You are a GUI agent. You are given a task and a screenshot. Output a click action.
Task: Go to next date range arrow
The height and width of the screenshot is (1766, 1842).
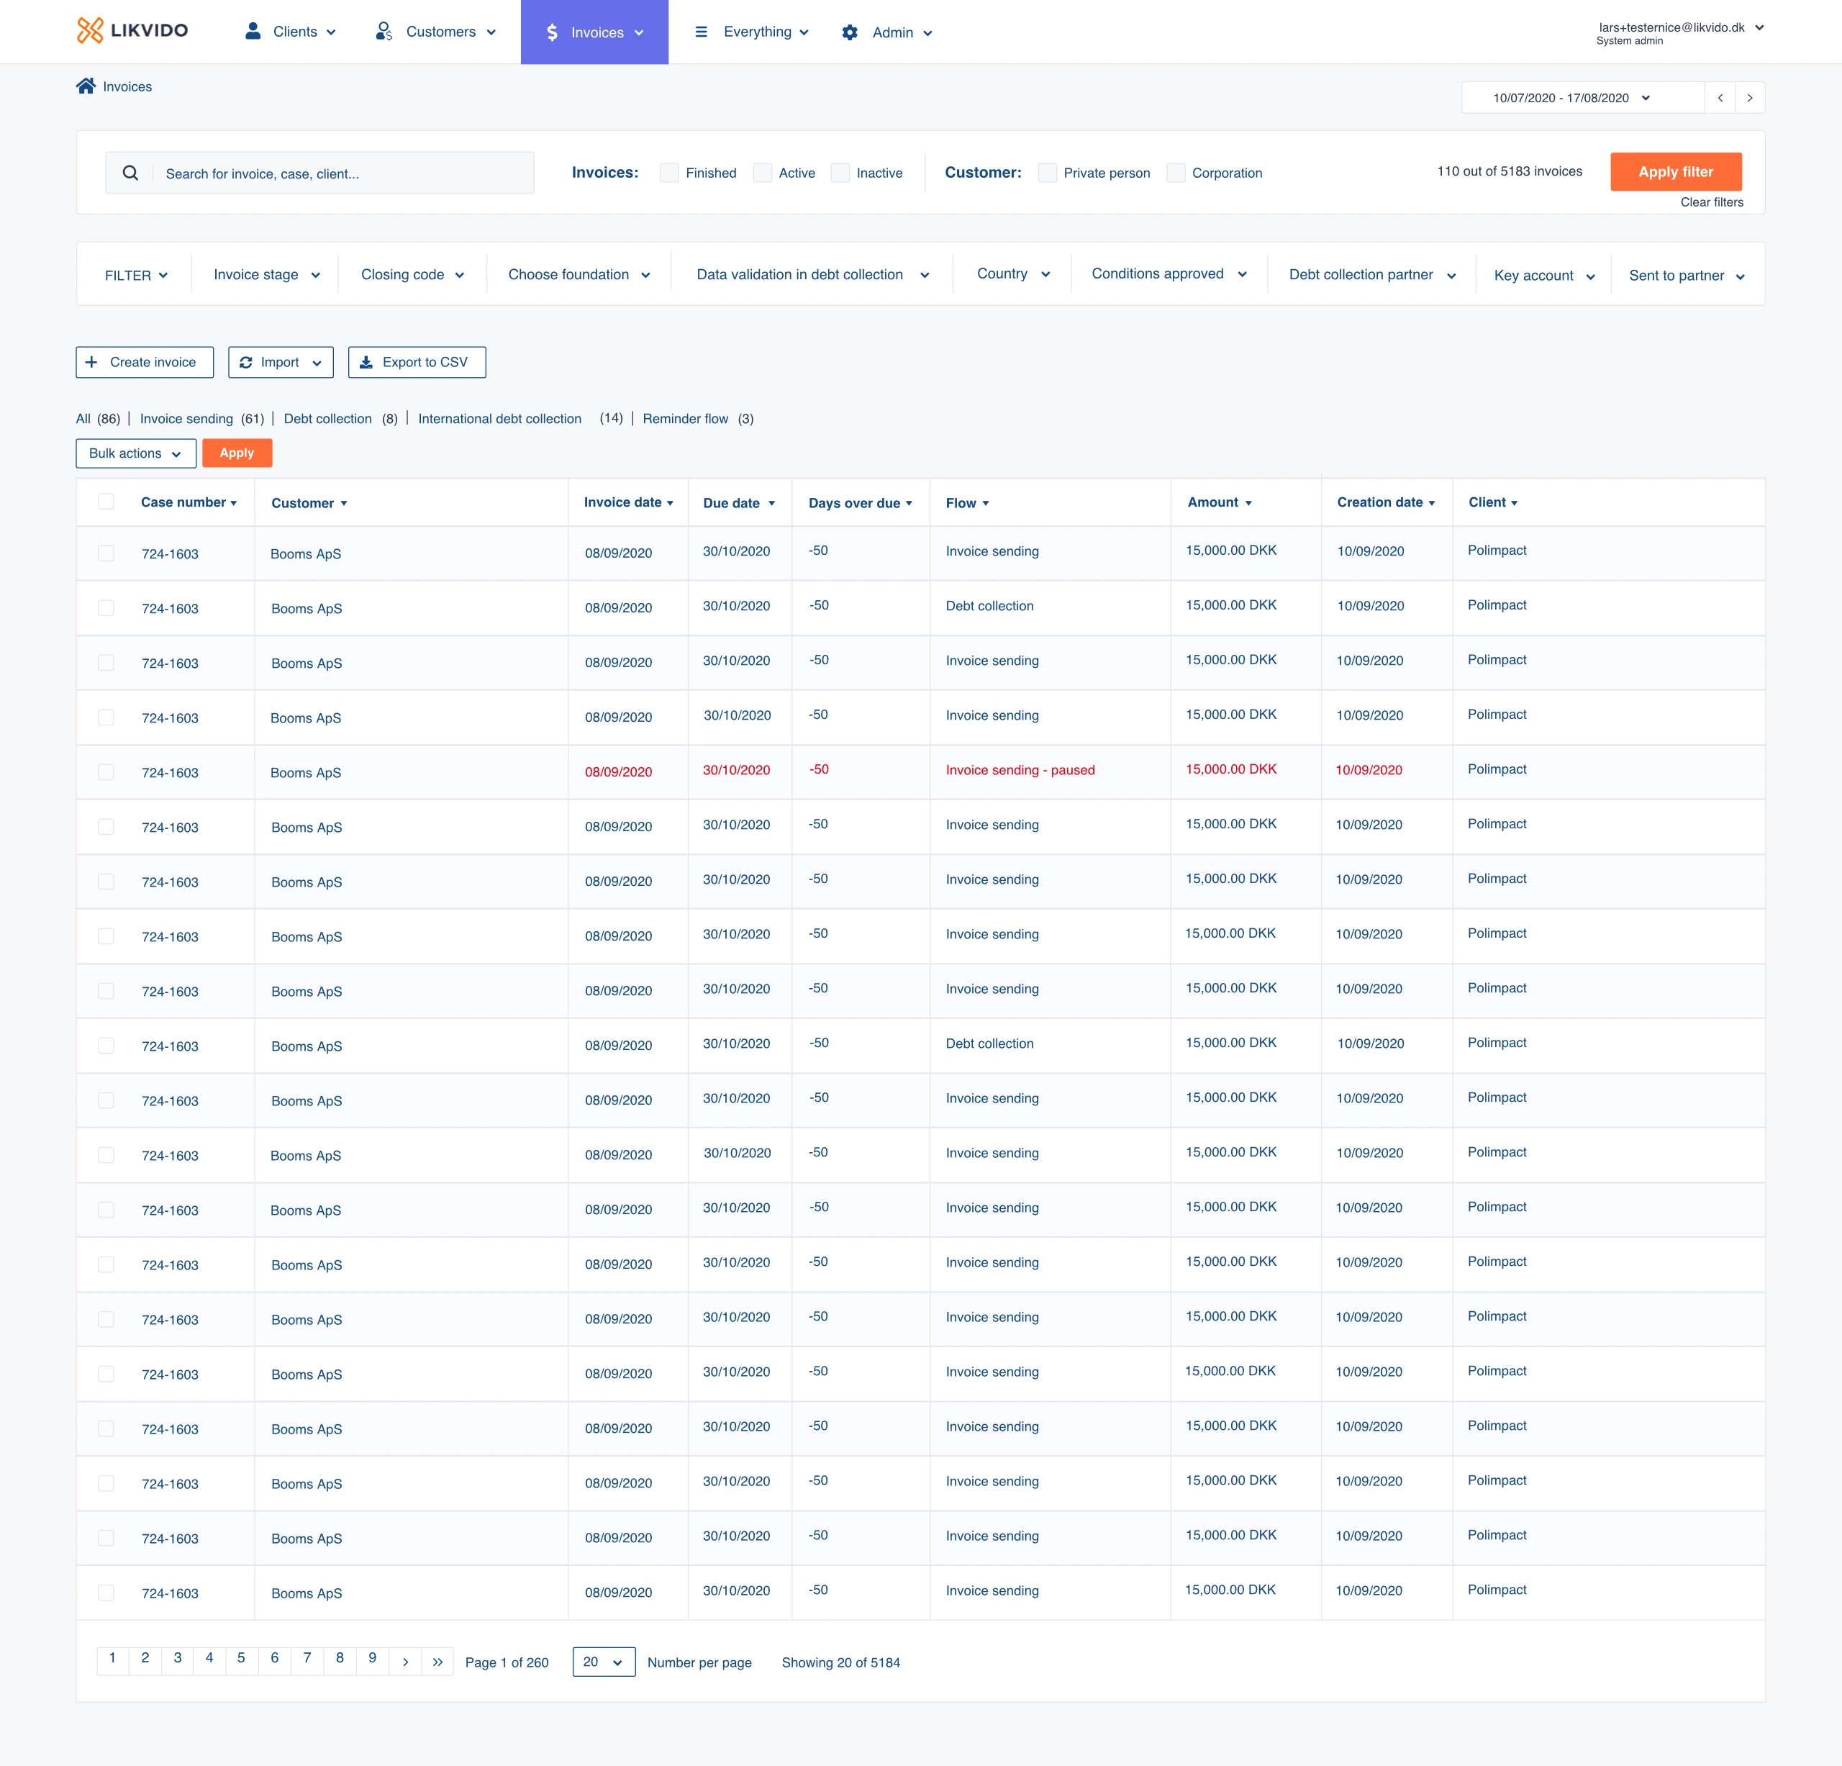[x=1749, y=98]
